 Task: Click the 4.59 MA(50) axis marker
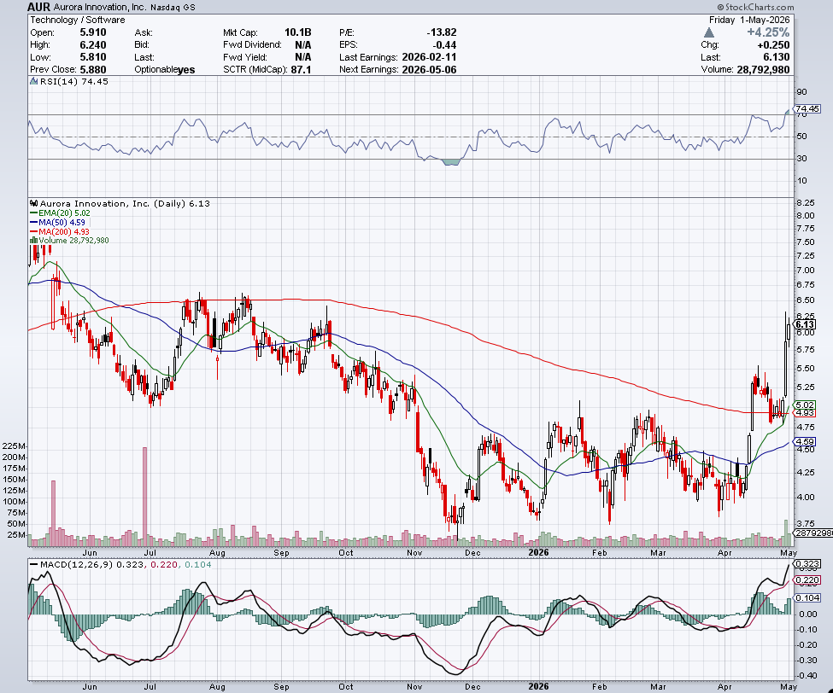click(x=805, y=441)
